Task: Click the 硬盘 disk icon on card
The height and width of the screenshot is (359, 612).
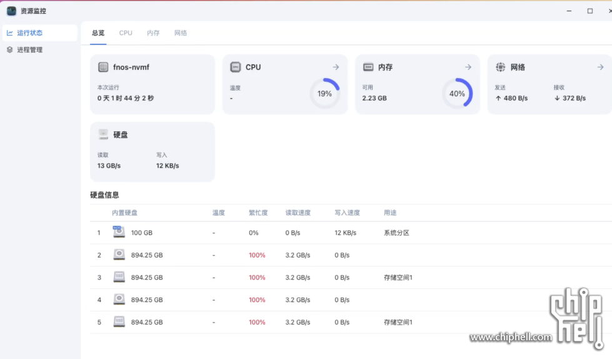Action: (x=103, y=134)
